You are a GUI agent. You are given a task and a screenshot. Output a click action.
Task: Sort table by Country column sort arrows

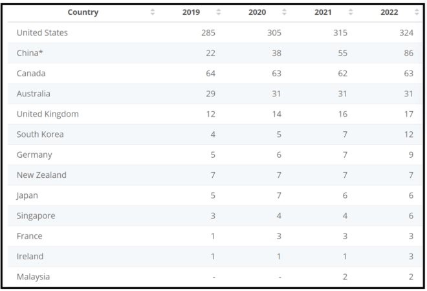coord(153,12)
